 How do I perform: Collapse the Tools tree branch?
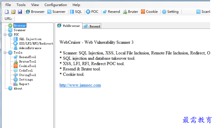(x=5, y=53)
